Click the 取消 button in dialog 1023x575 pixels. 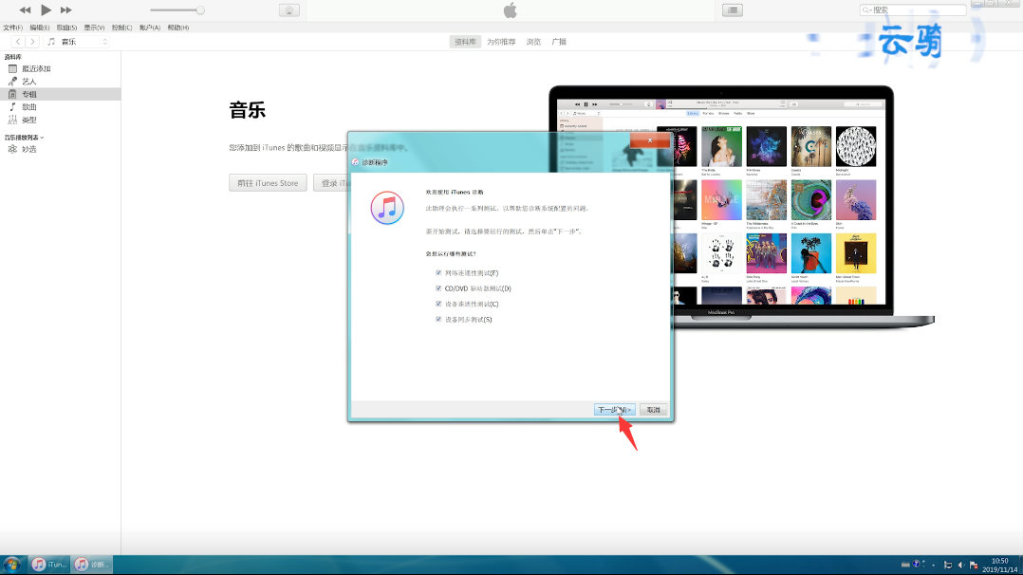point(653,410)
